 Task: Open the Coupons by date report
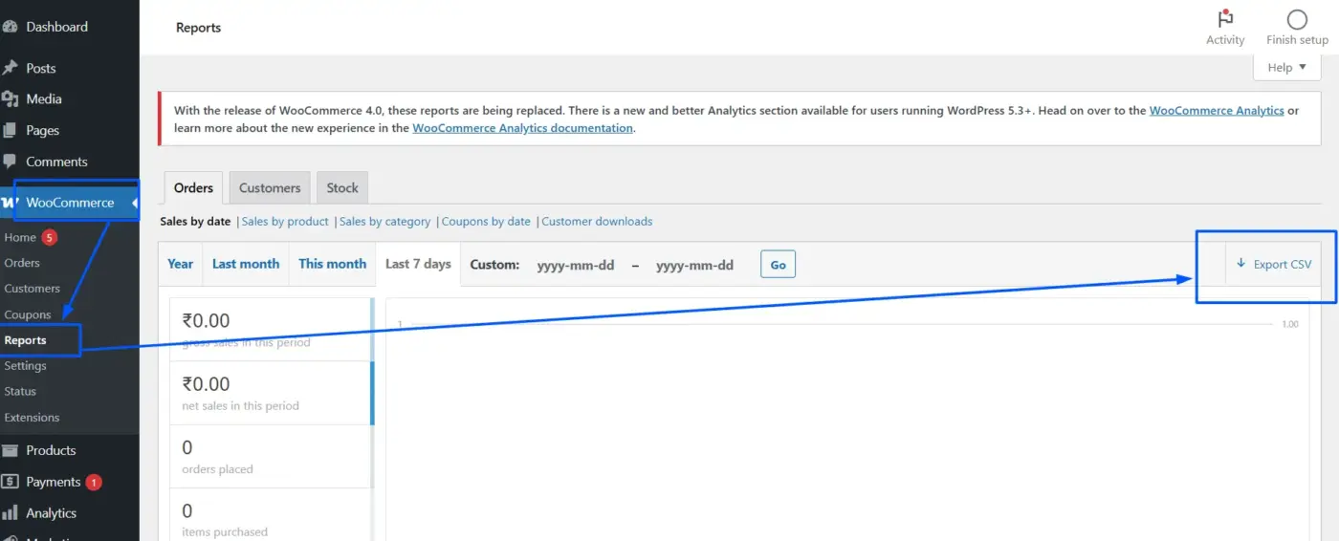coord(486,222)
